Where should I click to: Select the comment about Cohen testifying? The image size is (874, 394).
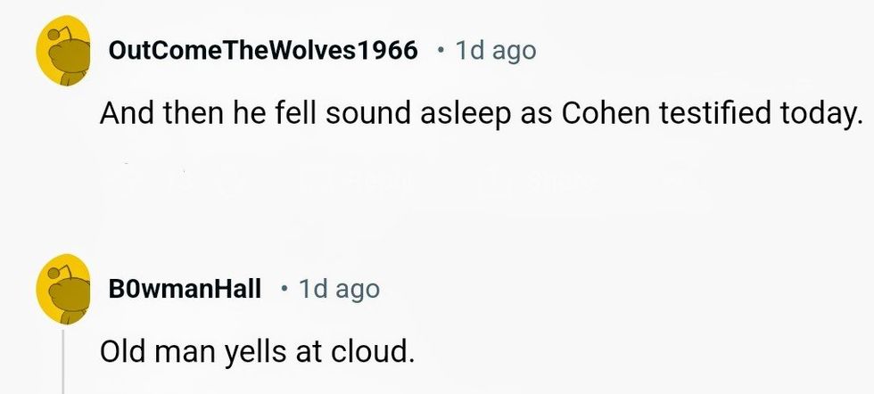tap(471, 113)
